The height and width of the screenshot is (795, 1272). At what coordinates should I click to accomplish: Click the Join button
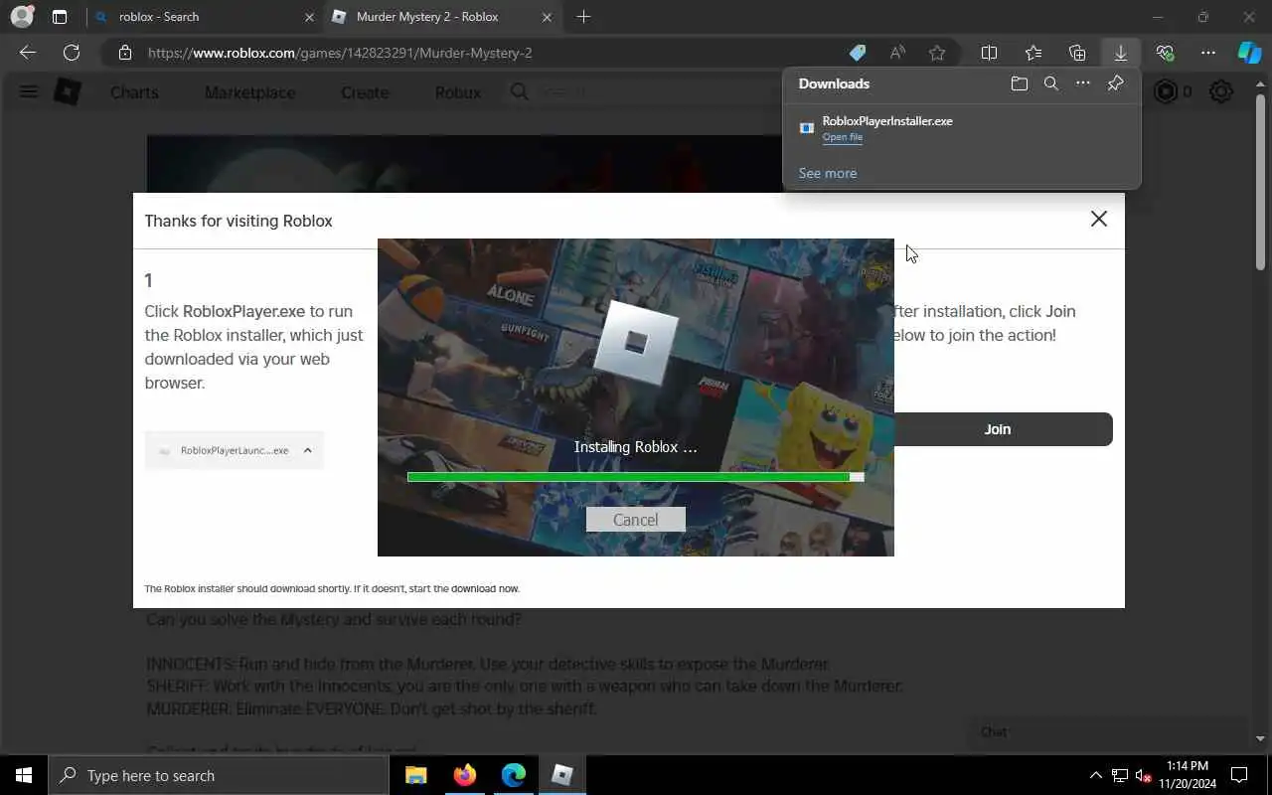pos(998,429)
